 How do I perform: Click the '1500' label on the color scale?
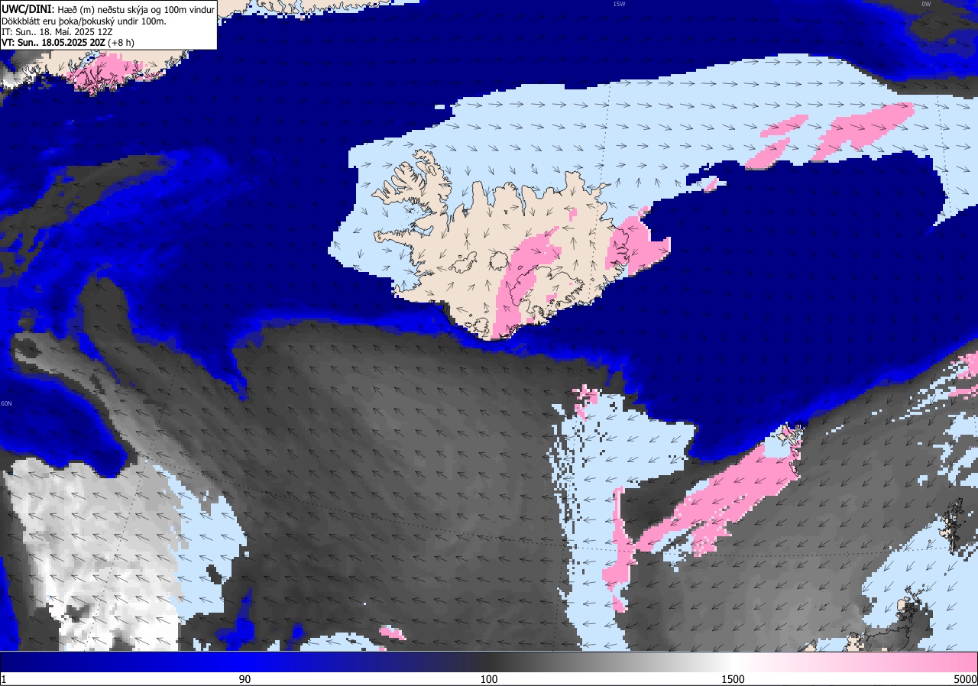coord(733,679)
